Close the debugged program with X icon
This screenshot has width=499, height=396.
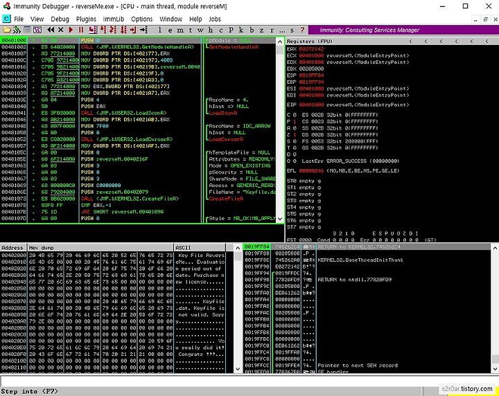(60, 30)
